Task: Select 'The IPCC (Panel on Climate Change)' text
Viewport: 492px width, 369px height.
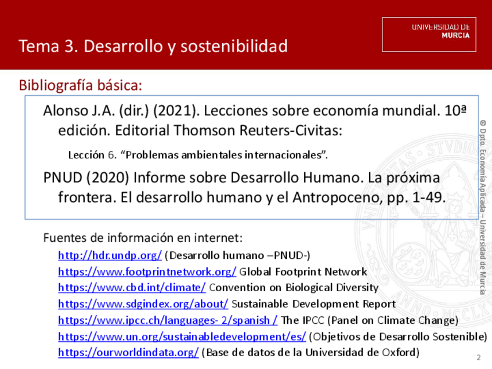Action: [x=370, y=320]
